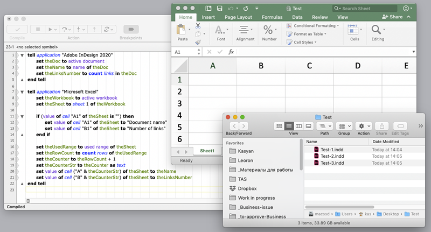Click the Breakpoints toggle in Script Editor
The image size is (431, 232).
coord(131,29)
